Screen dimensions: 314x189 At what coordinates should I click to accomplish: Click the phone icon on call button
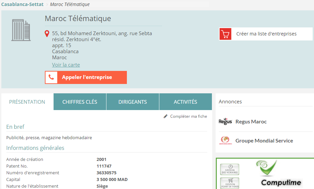pyautogui.click(x=51, y=77)
